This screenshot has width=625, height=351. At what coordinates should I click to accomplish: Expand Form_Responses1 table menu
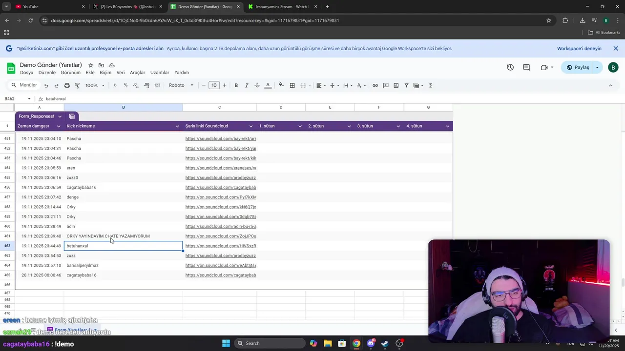click(x=60, y=117)
